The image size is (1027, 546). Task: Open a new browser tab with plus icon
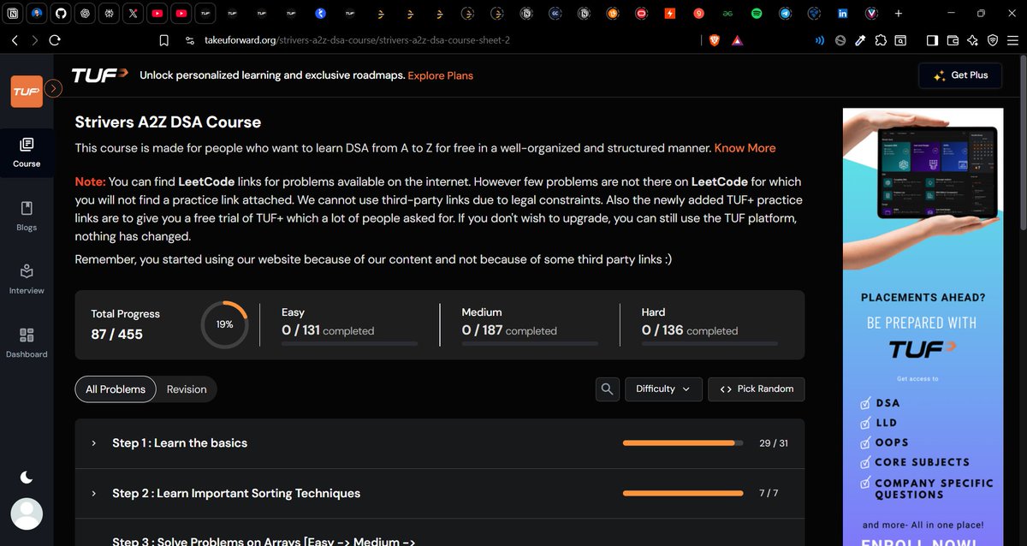[899, 14]
